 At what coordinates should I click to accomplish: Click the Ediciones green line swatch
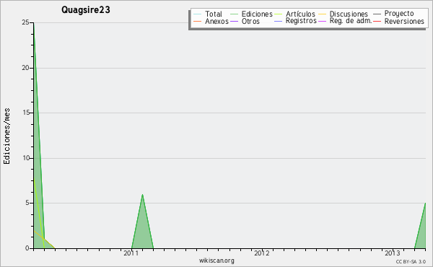pyautogui.click(x=234, y=14)
